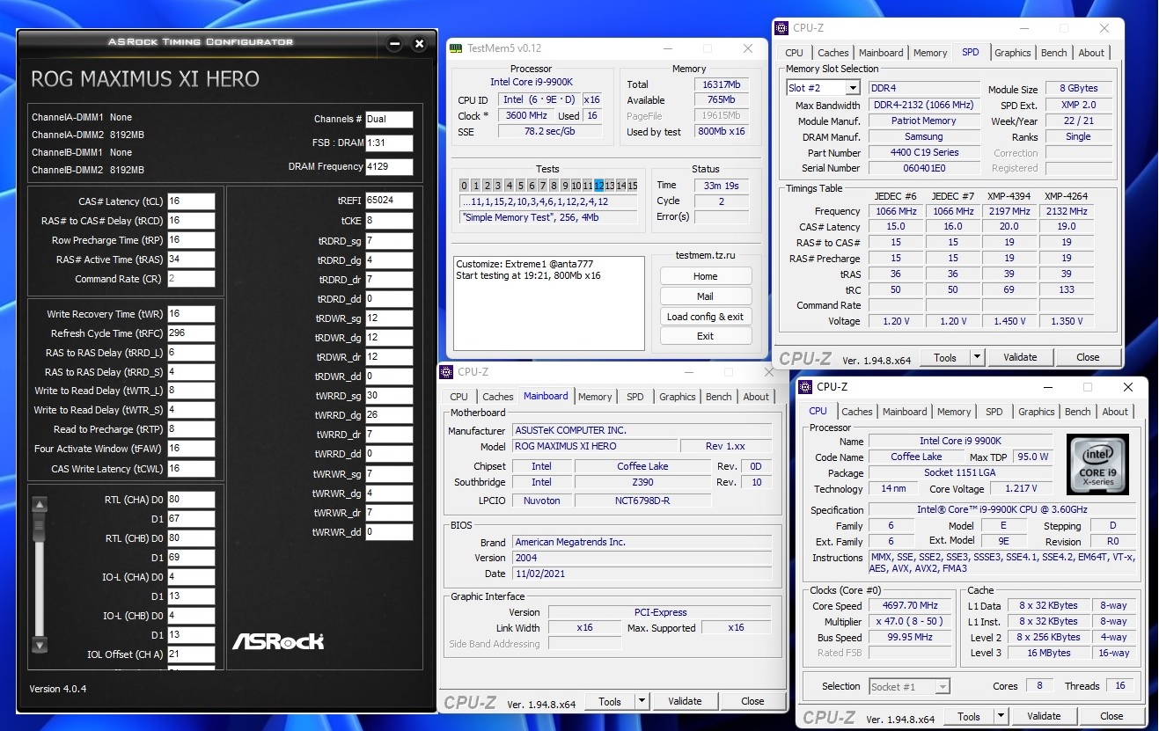The height and width of the screenshot is (731, 1159).
Task: Expand Tools dropdown arrow in the SPD window
Action: pos(977,357)
